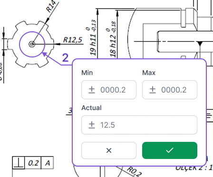Select balloon number 2 annotation

(x=65, y=58)
